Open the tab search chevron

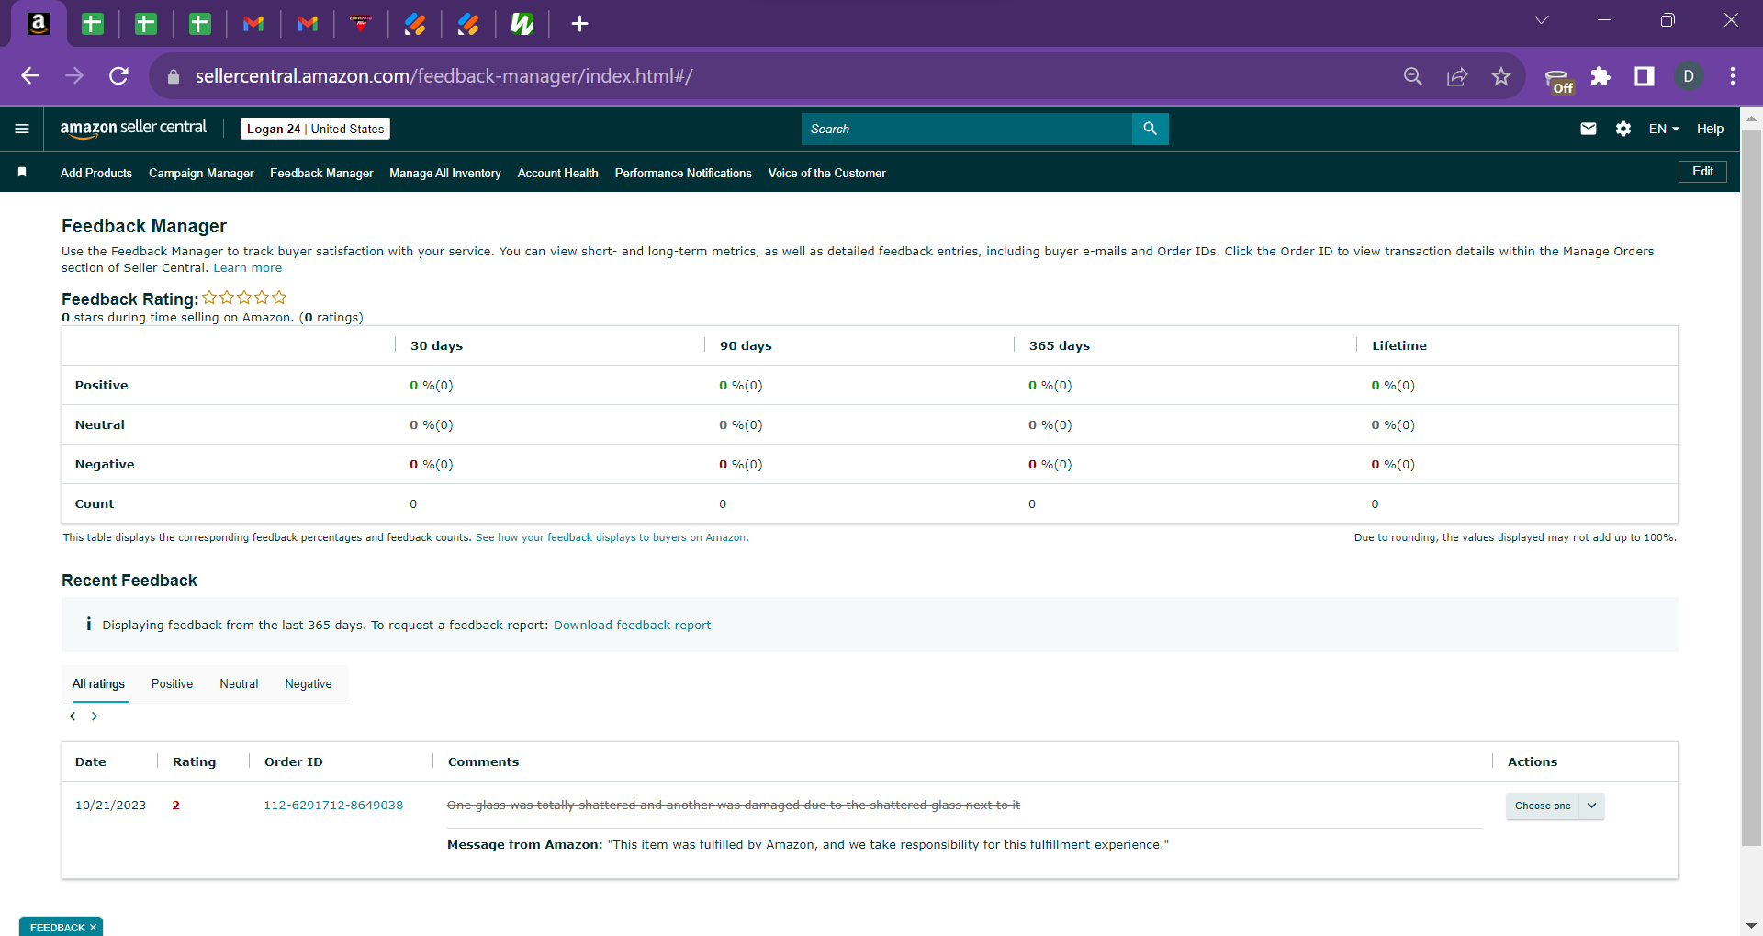1542,20
